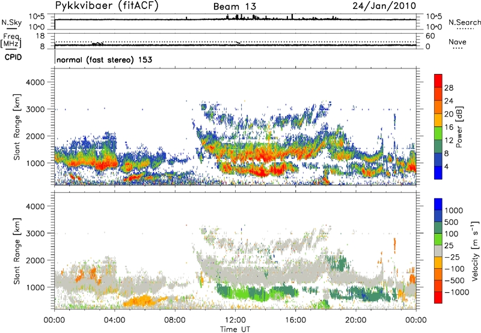Click the blue top Velocity colorbar segment
This screenshot has width=481, height=333.
[438, 204]
